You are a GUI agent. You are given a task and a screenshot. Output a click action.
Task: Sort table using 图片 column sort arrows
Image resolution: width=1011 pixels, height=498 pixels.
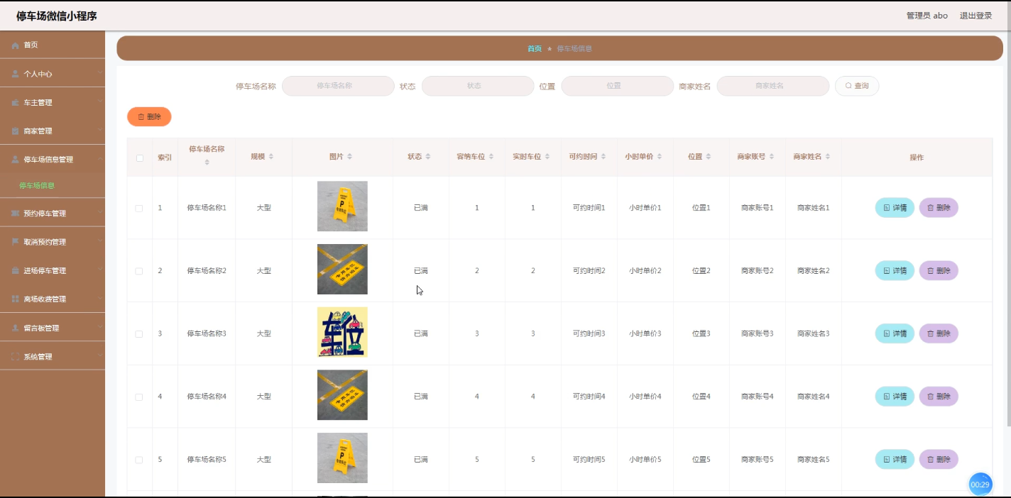349,157
